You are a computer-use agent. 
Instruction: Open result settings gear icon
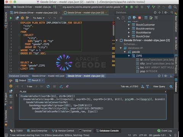(171, 86)
